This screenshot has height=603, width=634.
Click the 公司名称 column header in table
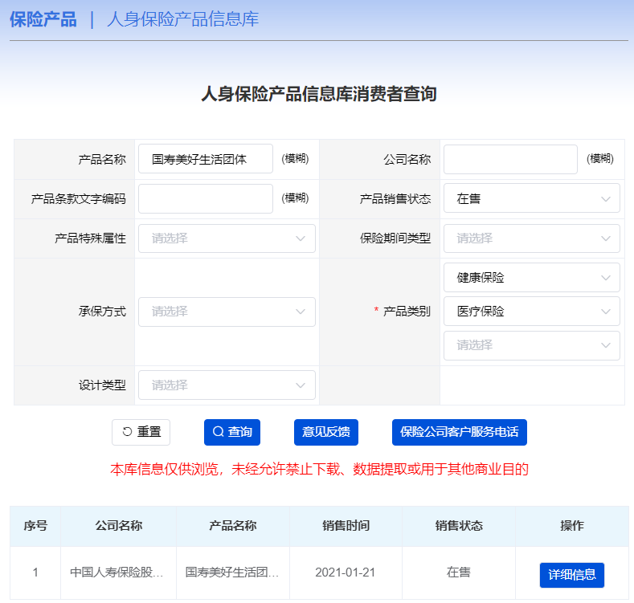coord(118,526)
